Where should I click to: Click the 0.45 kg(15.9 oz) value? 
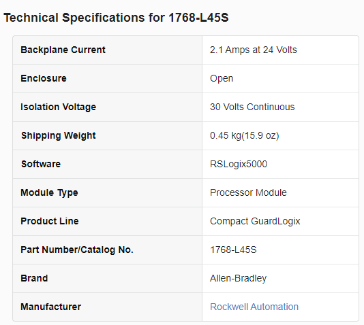pos(245,136)
